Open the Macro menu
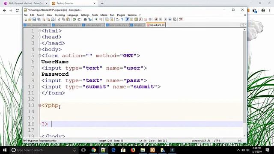Viewport: 274px width, 154px height. (x=104, y=15)
